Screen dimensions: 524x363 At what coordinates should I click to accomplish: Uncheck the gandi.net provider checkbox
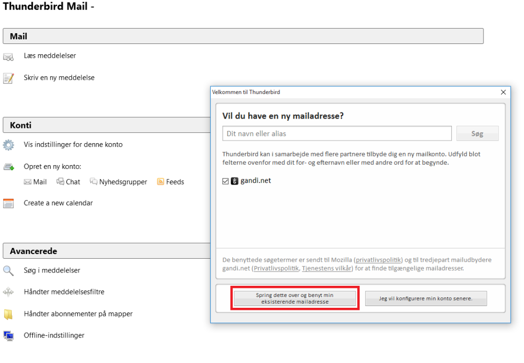click(226, 181)
